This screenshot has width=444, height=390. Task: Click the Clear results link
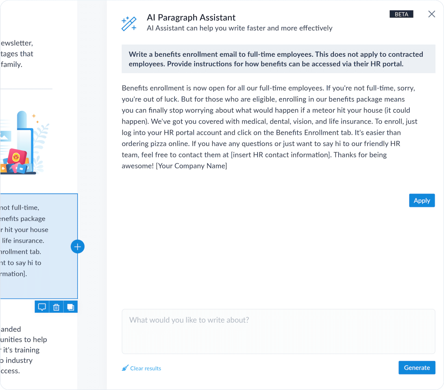coord(145,368)
